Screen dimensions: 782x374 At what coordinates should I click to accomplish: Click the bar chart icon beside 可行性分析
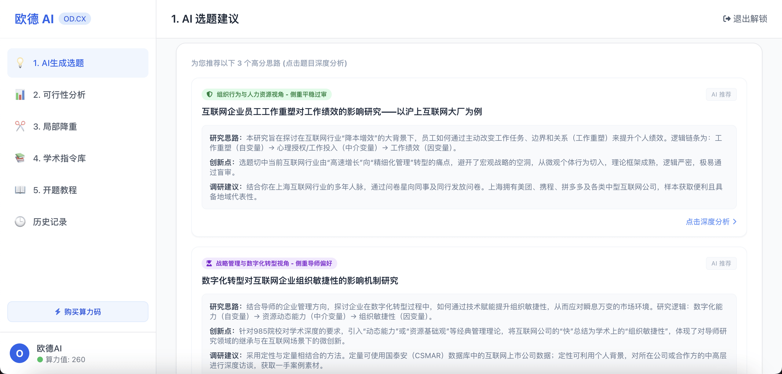[20, 95]
